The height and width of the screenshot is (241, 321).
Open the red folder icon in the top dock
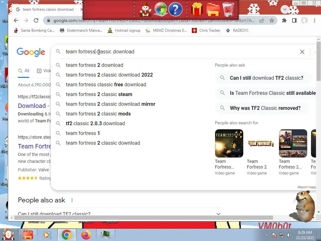pyautogui.click(x=213, y=9)
